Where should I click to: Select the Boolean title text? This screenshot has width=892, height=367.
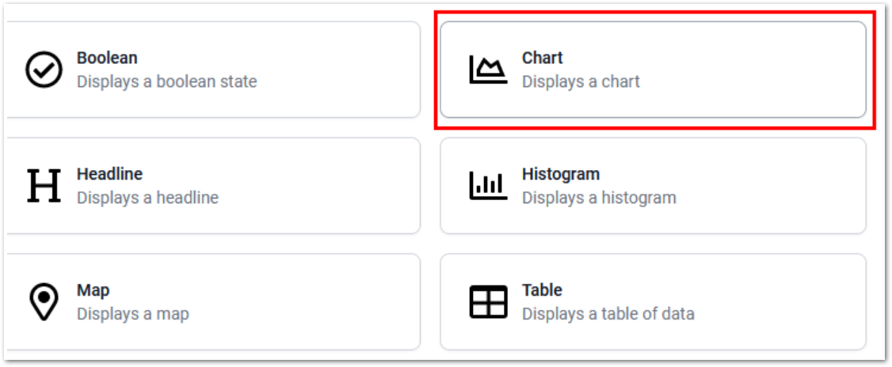[107, 58]
